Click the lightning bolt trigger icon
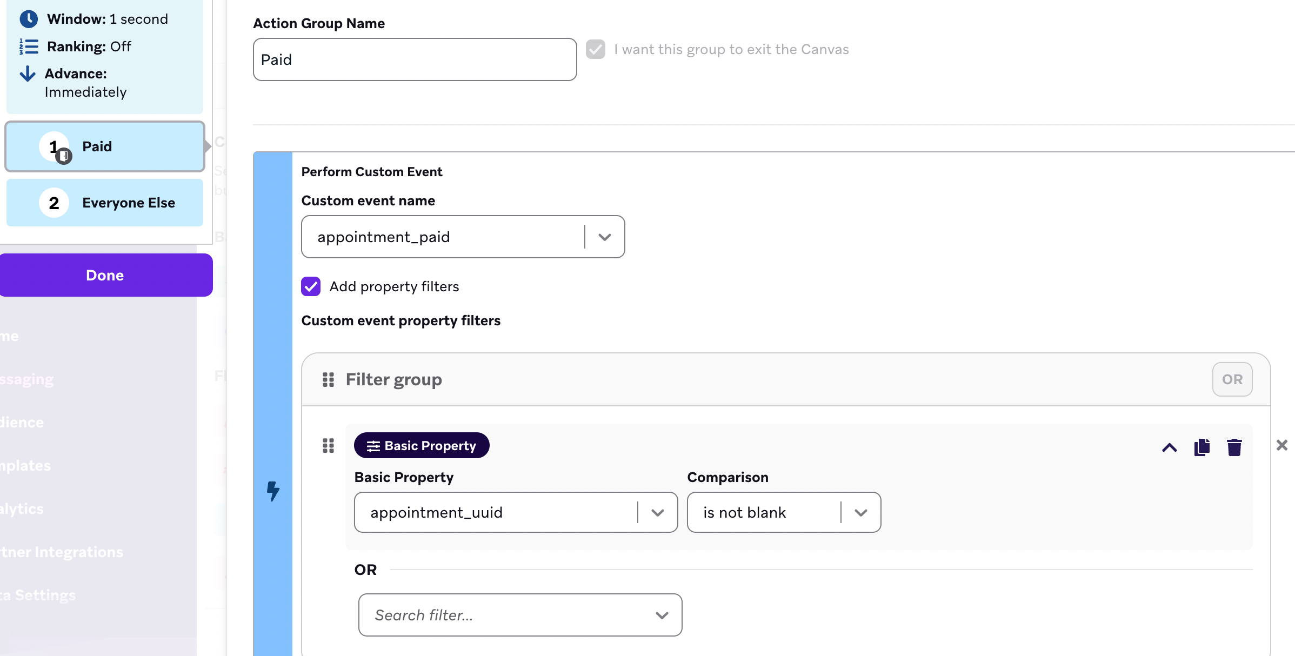1295x656 pixels. 273,491
